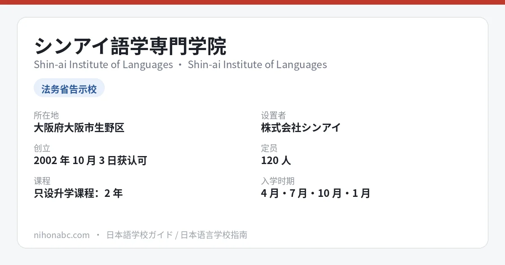Select the capacity value 120 人
Viewport: 505px width, 265px height.
[276, 160]
